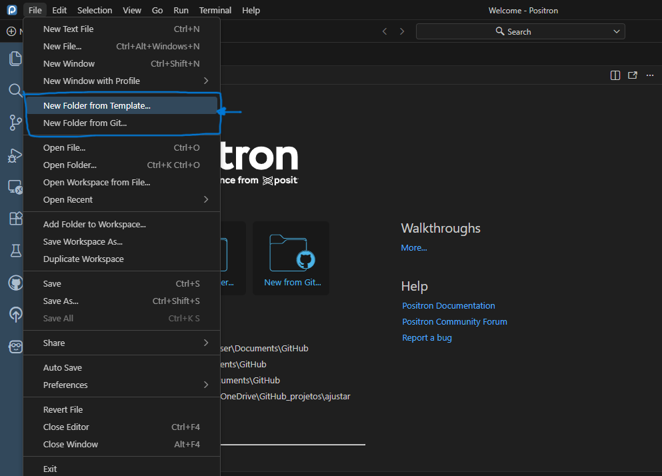Viewport: 662px width, 476px height.
Task: Click the open in new window icon
Action: [633, 75]
